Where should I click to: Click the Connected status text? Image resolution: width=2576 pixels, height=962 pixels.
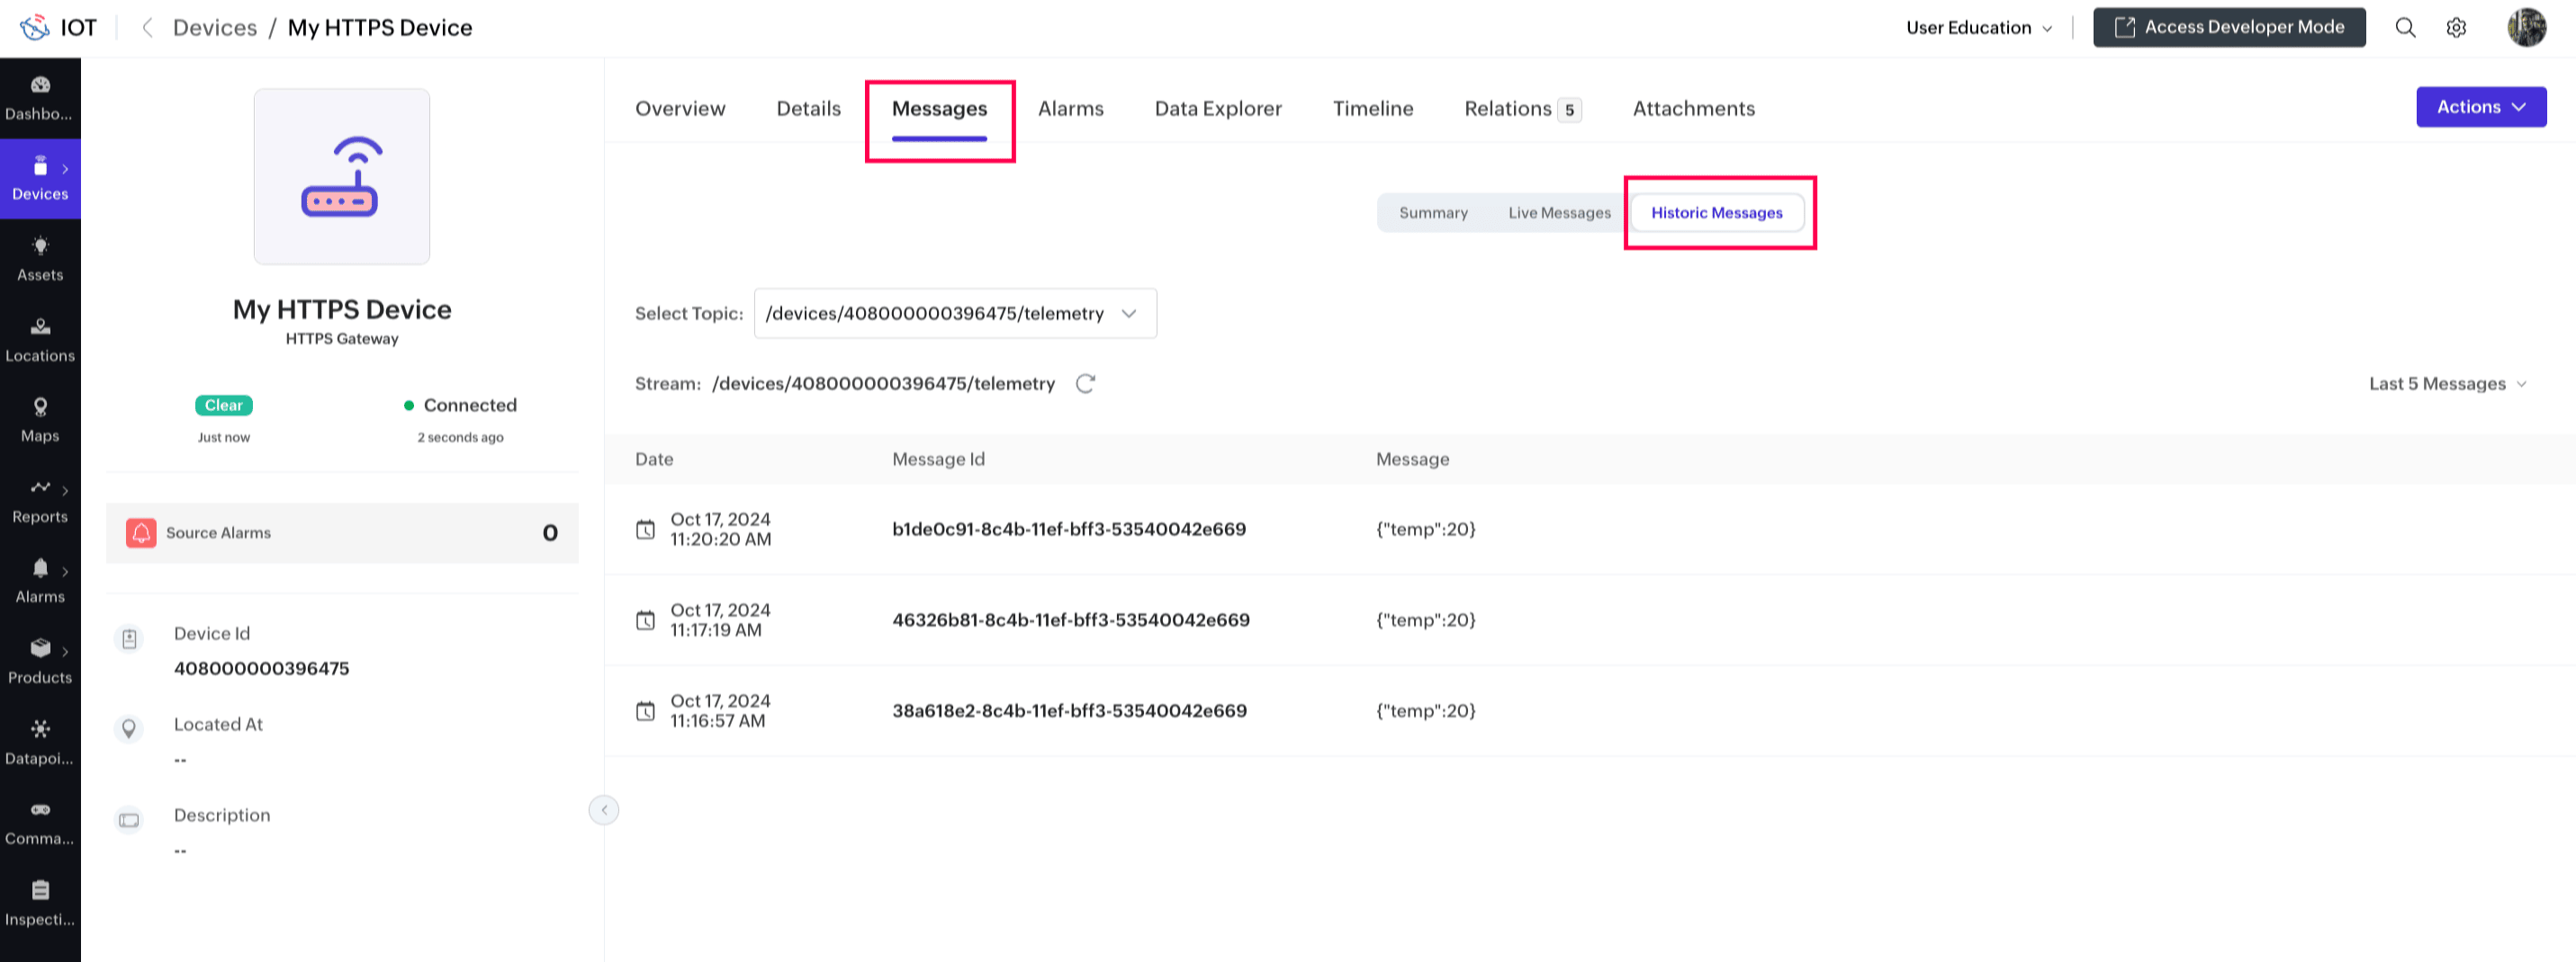[x=470, y=405]
